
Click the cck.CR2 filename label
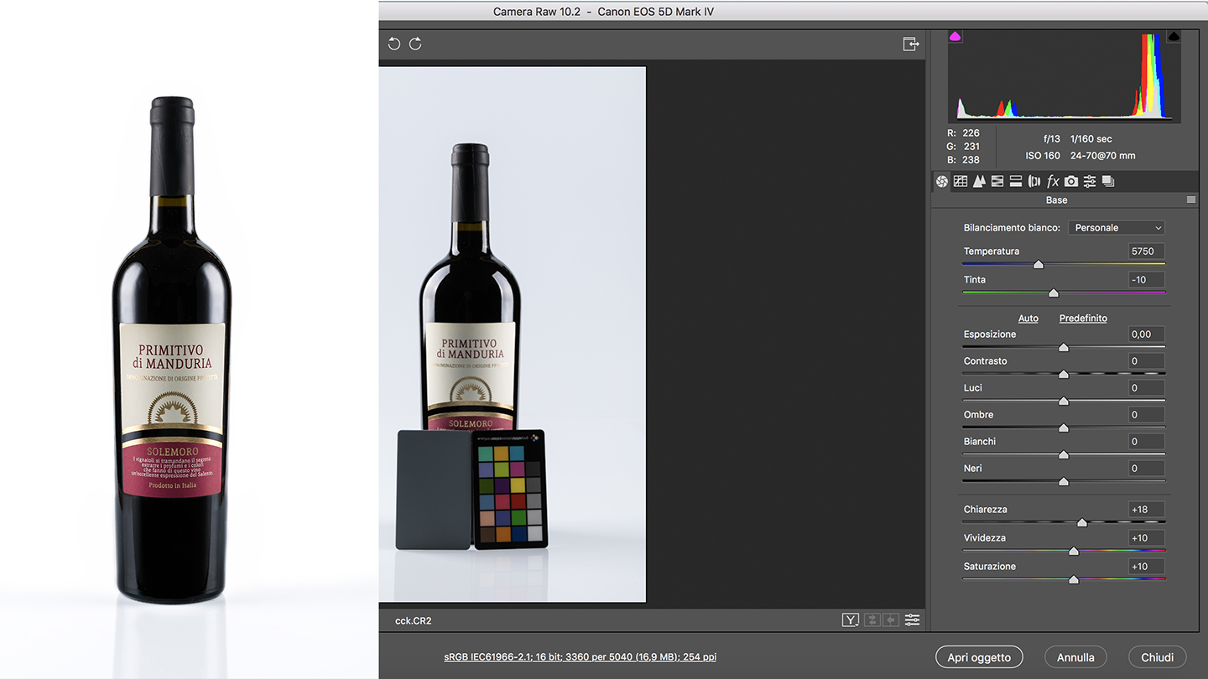(x=414, y=621)
